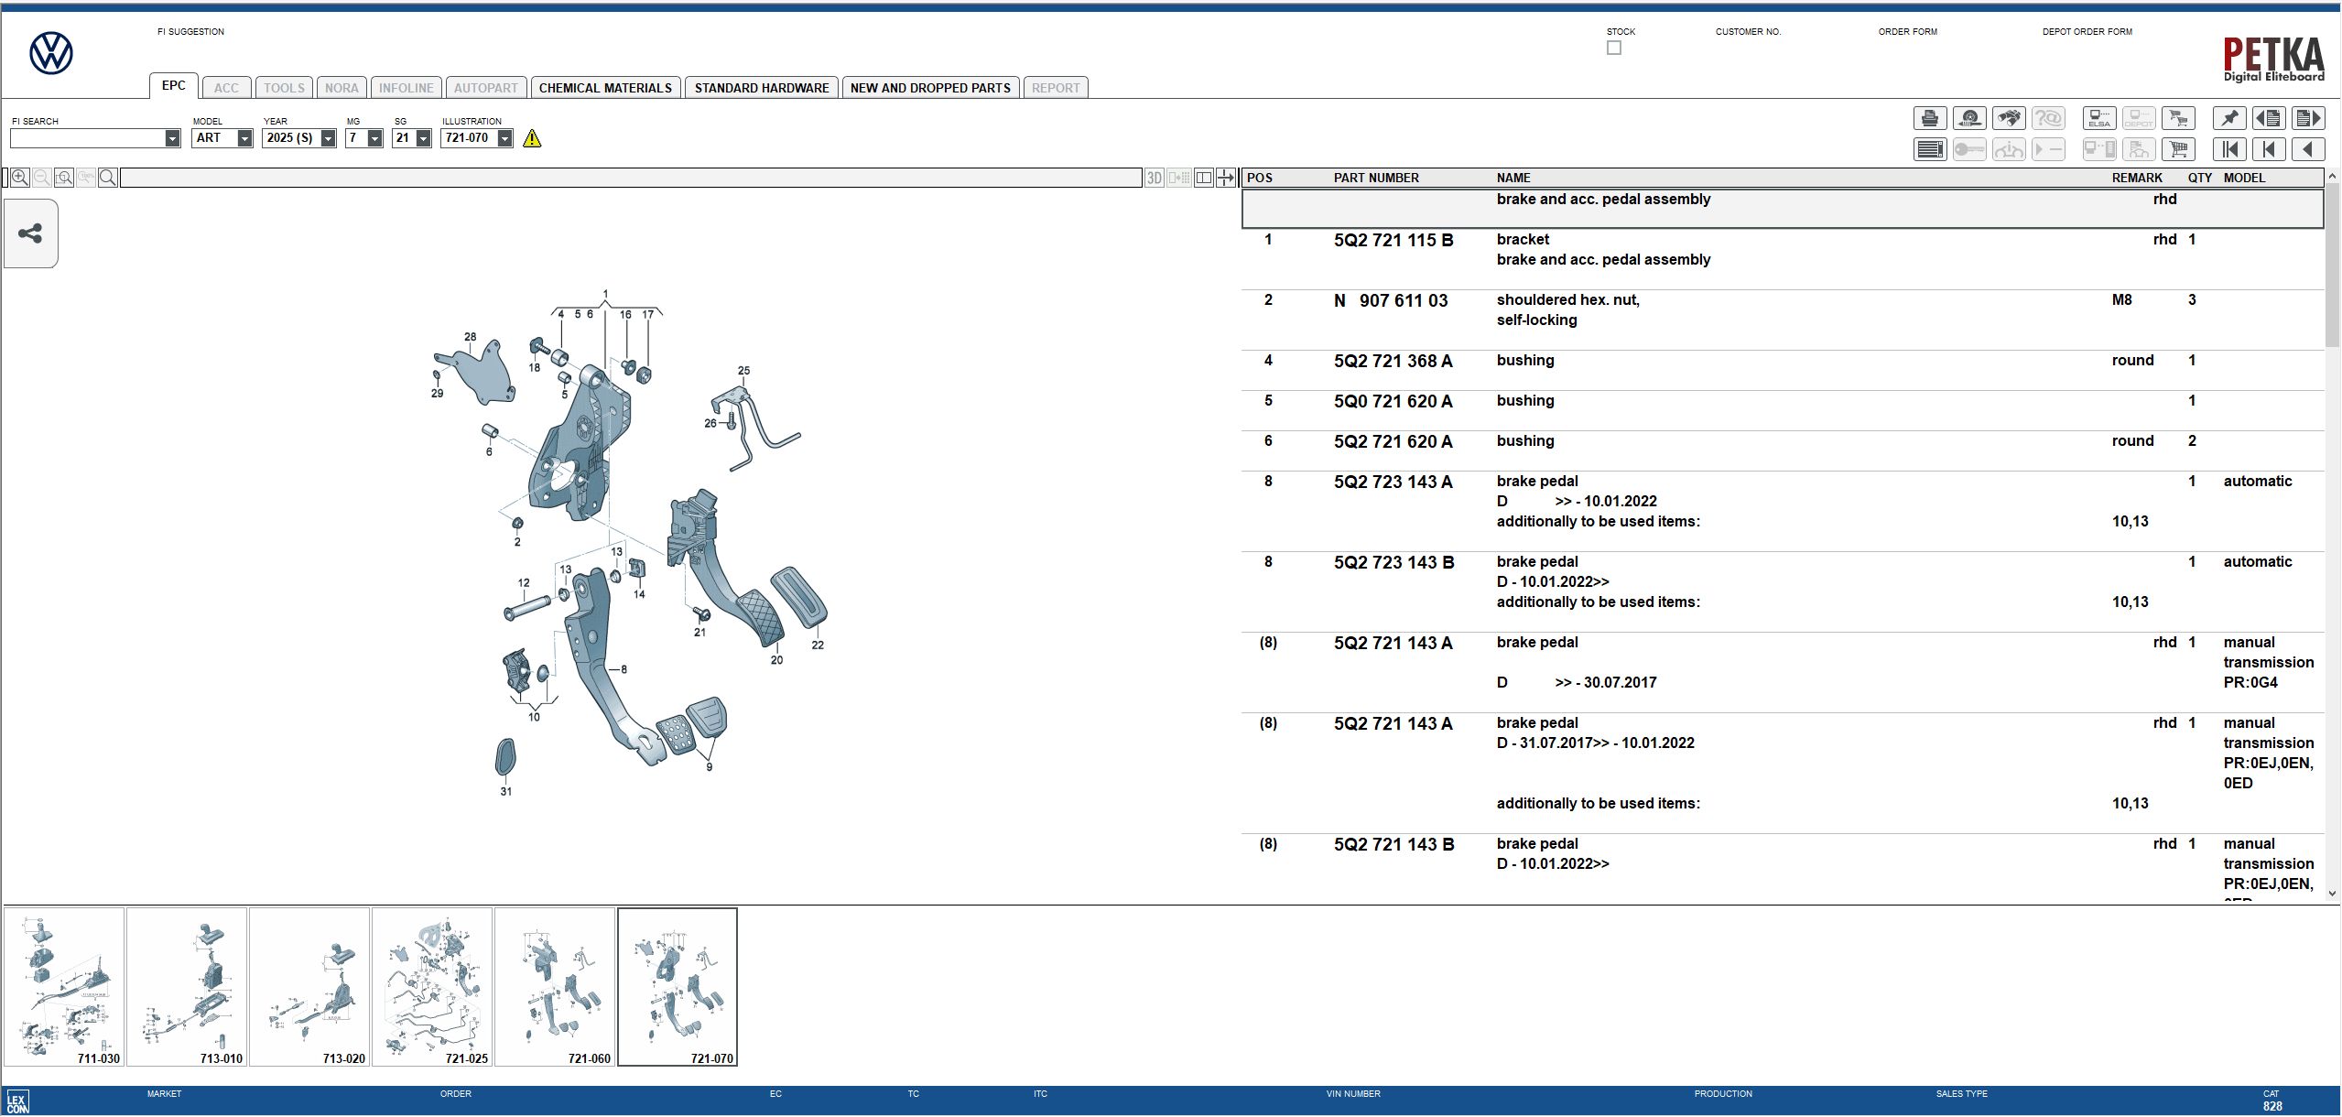The height and width of the screenshot is (1117, 2342).
Task: Click callout number 28 in the diagram
Action: tap(470, 337)
